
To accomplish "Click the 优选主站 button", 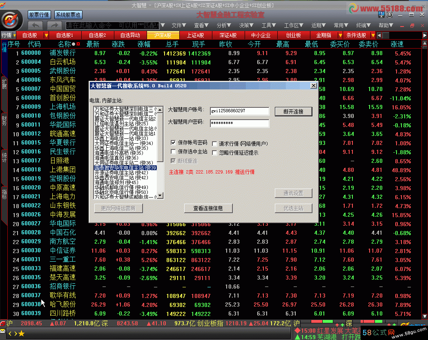I will pos(293,208).
